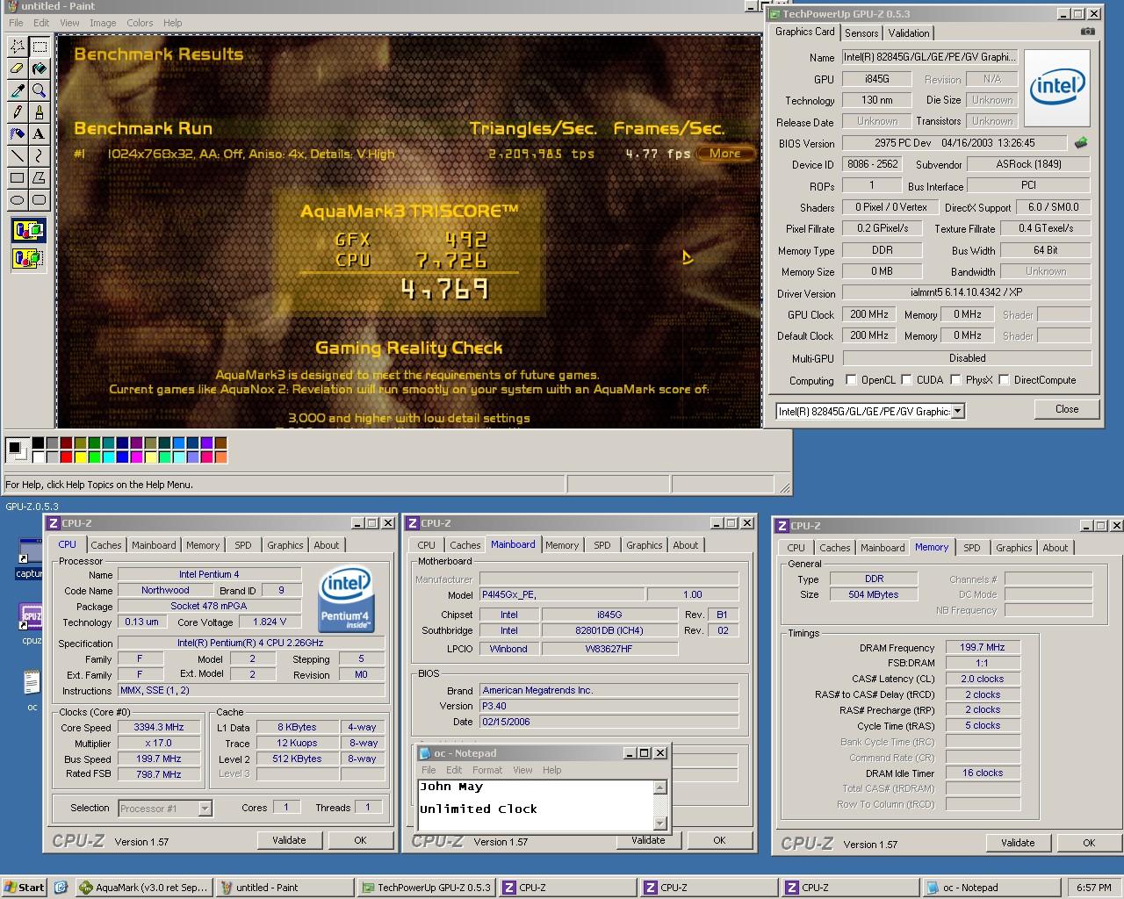Open the SPD tab in the Memory CPU-Z window
The height and width of the screenshot is (899, 1124).
pos(972,548)
